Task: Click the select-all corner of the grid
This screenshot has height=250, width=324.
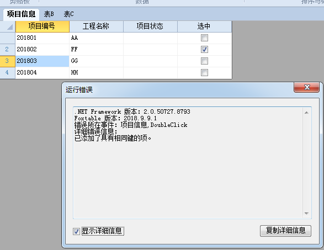Action: coord(8,26)
